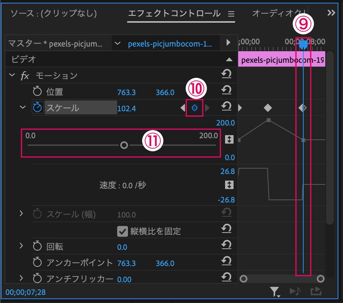Toggle アンチフリッカー animation stopwatch
This screenshot has width=343, height=303.
pyautogui.click(x=37, y=278)
